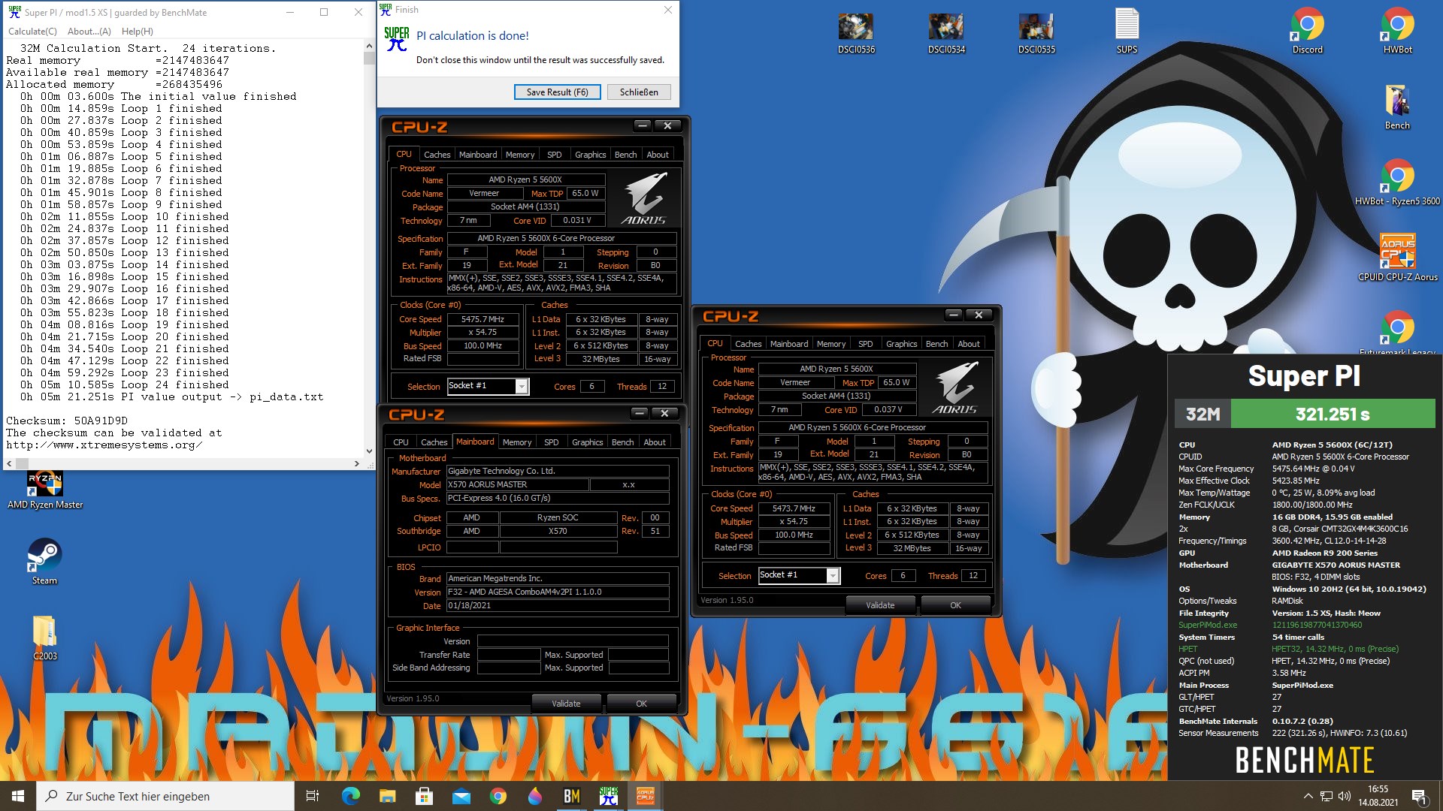Open Bench tab in right CPU-Z window
Image resolution: width=1443 pixels, height=811 pixels.
coord(936,344)
